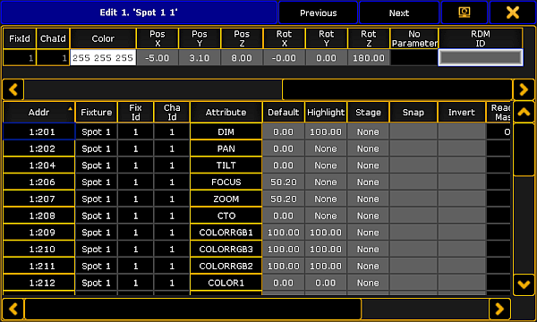This screenshot has height=322, width=537.
Task: Click up arrow of vertical scrollbar
Action: pos(524,112)
